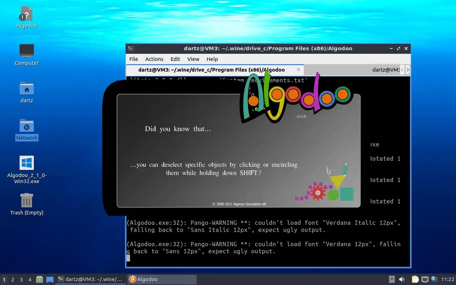Image resolution: width=456 pixels, height=285 pixels.
Task: Open the network connection tray icon
Action: point(425,280)
